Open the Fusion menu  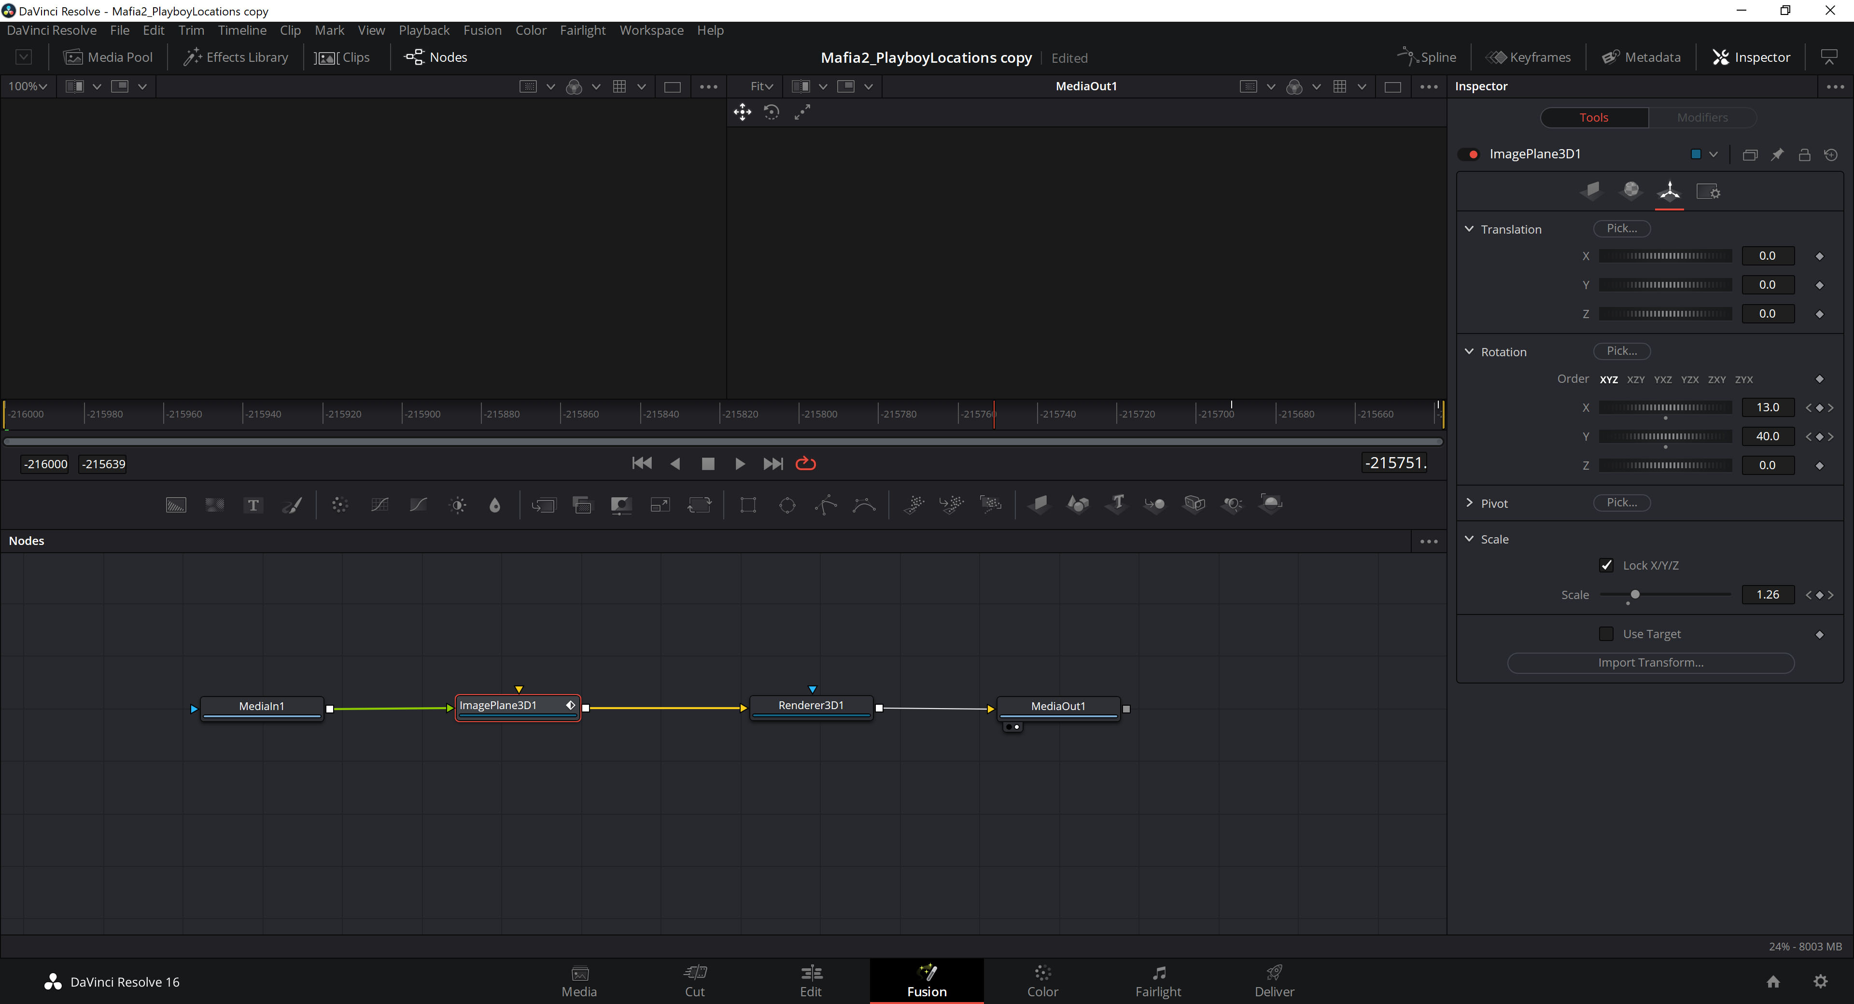pyautogui.click(x=482, y=30)
